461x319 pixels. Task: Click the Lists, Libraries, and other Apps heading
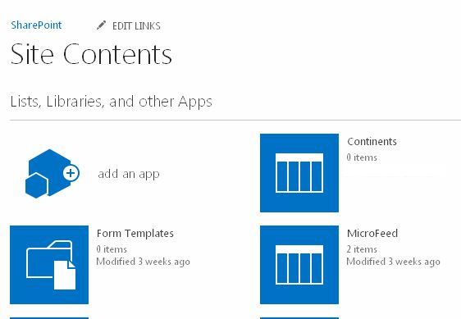pyautogui.click(x=111, y=102)
